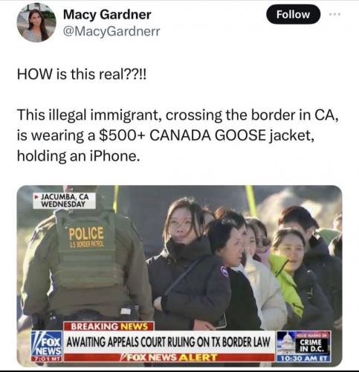Image resolution: width=359 pixels, height=372 pixels.
Task: Click the phone held in woman's hand
Action: (x=221, y=321)
